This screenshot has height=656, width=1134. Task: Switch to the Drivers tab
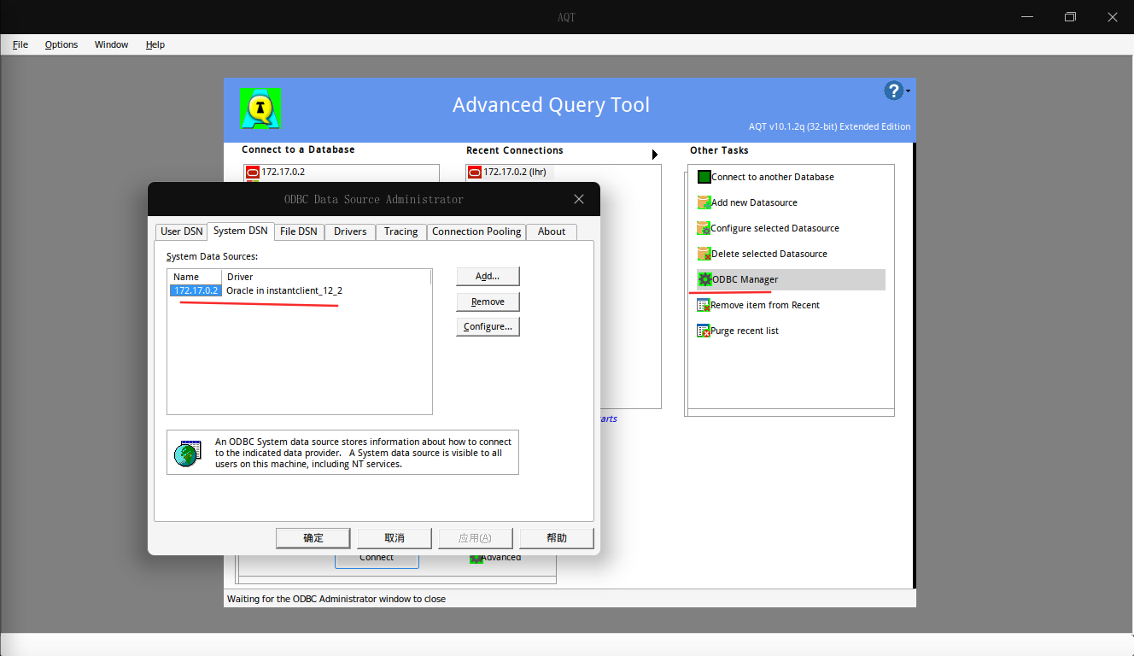[x=350, y=231]
